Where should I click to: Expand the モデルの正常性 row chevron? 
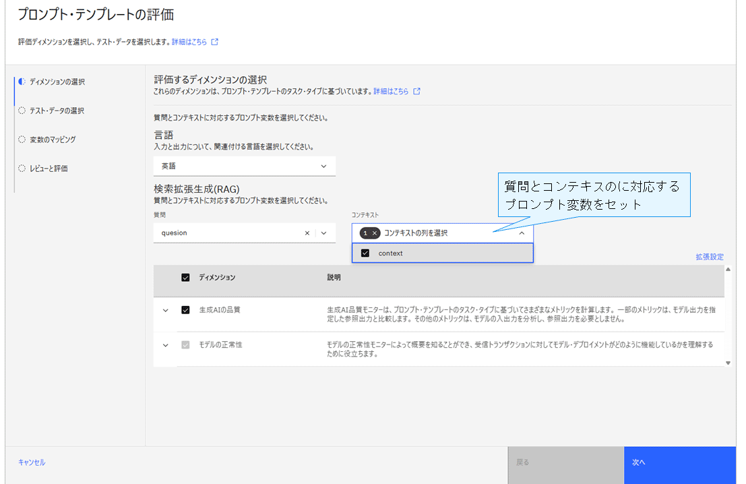click(166, 345)
